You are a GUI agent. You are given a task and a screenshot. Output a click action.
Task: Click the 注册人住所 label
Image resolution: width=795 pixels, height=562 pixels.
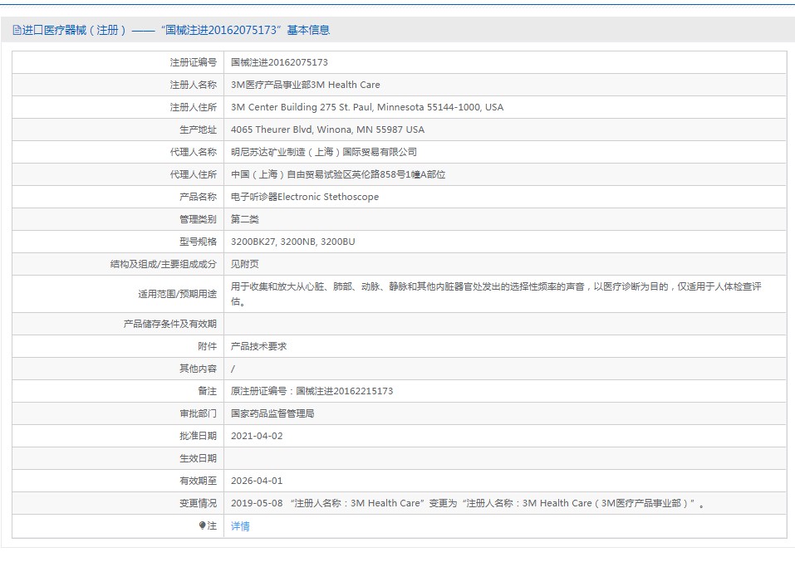(194, 107)
